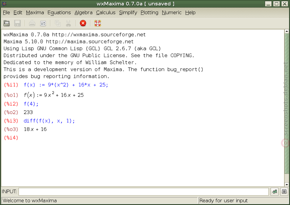The image size is (290, 205).
Task: Click the (%i3) input label
Action: (x=11, y=121)
